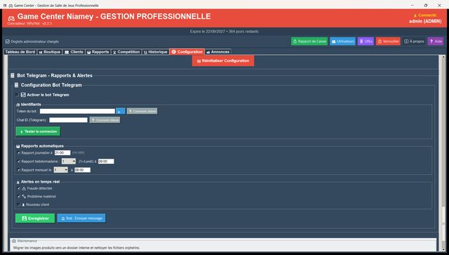Screen dimensions: 449x255
Task: Click Test - Envoyer message button
Action: (x=81, y=218)
